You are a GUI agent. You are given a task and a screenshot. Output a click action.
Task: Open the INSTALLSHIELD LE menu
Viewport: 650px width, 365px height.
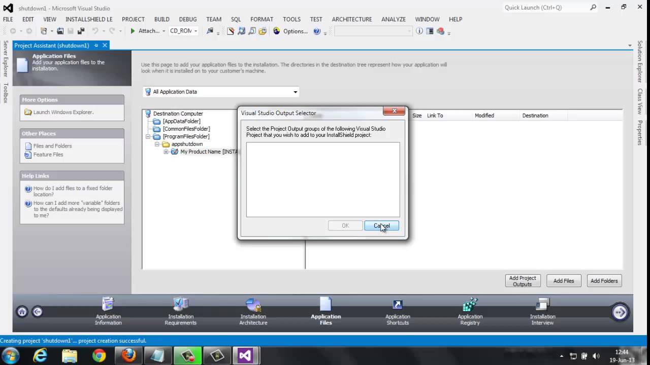(89, 19)
